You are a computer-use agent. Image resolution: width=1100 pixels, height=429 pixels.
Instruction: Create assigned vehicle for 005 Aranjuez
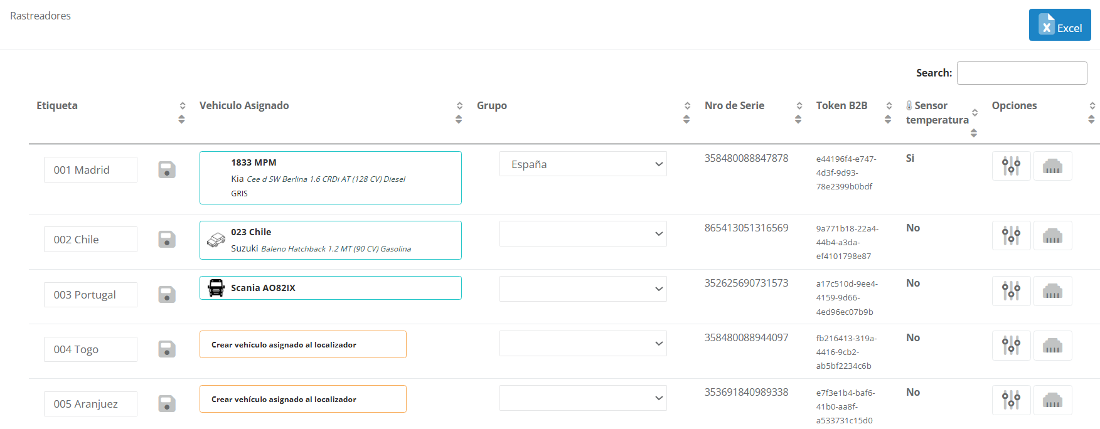302,399
